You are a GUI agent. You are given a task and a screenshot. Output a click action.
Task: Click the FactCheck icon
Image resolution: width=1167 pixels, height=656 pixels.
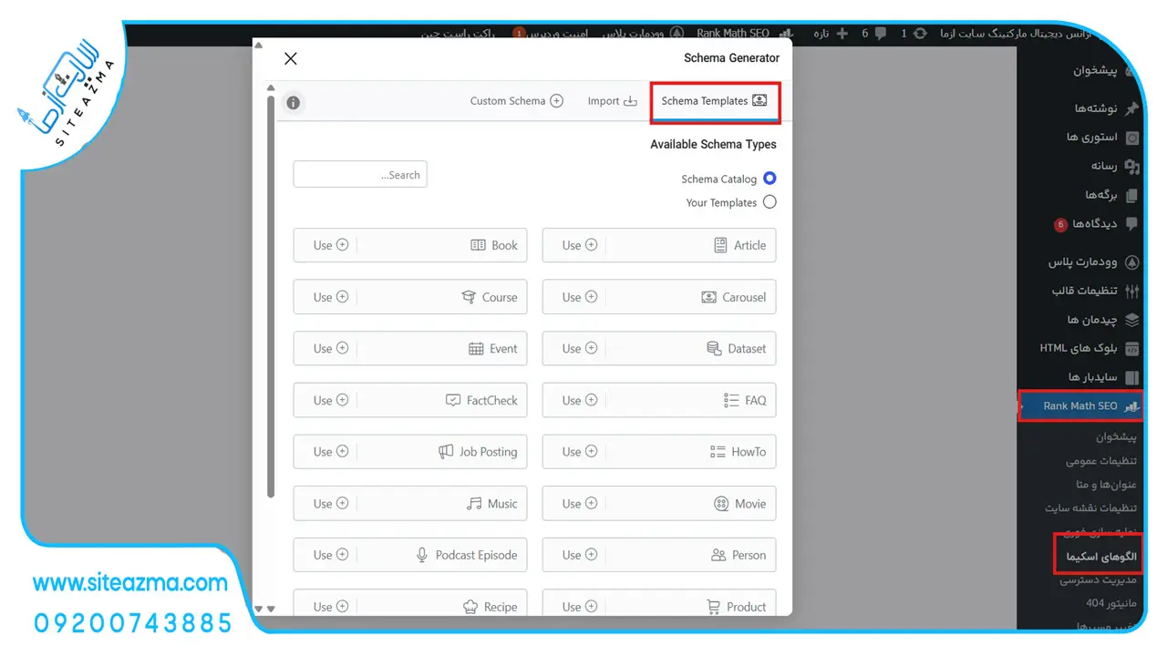(x=453, y=400)
